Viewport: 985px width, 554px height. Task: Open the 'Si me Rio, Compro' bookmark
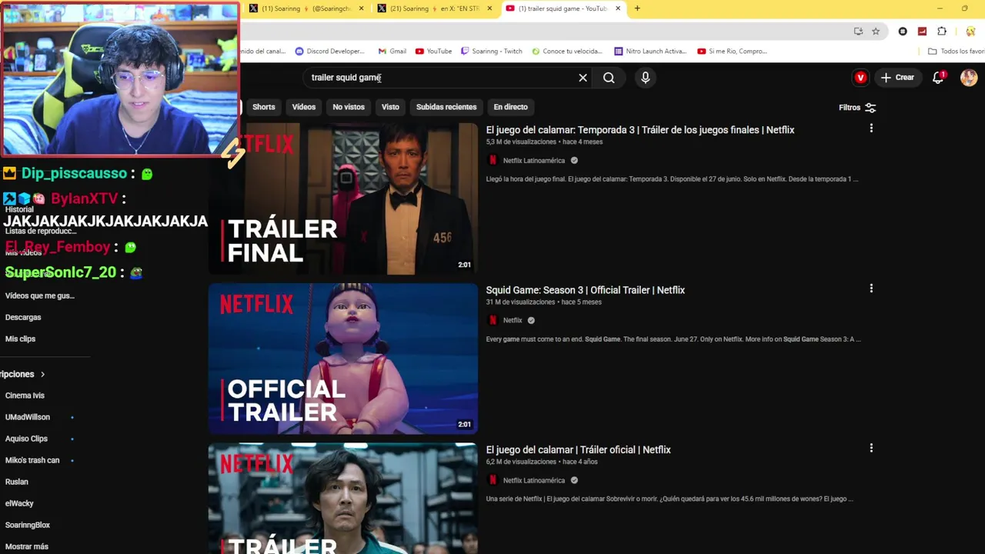point(732,52)
